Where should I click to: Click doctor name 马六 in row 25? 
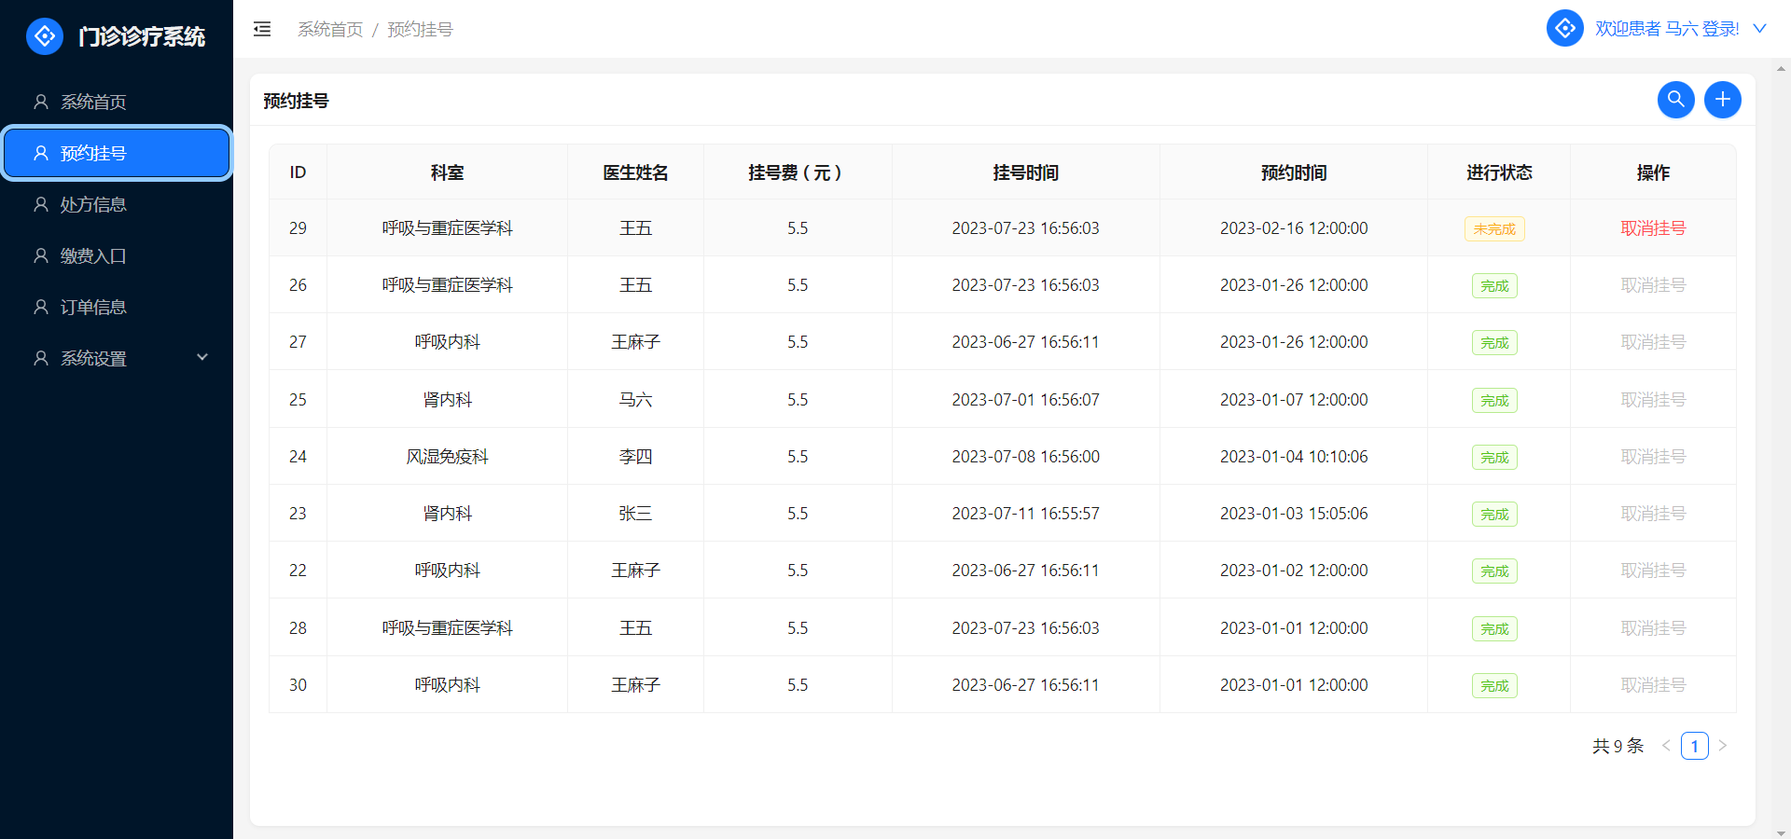click(635, 400)
